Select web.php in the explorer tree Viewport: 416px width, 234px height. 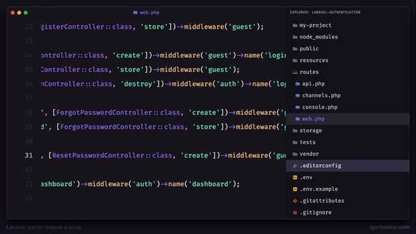348,119
